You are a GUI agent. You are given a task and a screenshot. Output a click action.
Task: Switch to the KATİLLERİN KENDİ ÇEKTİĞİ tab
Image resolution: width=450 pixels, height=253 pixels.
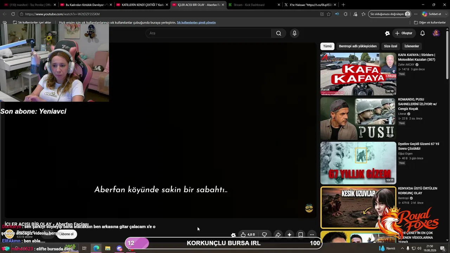click(x=141, y=5)
